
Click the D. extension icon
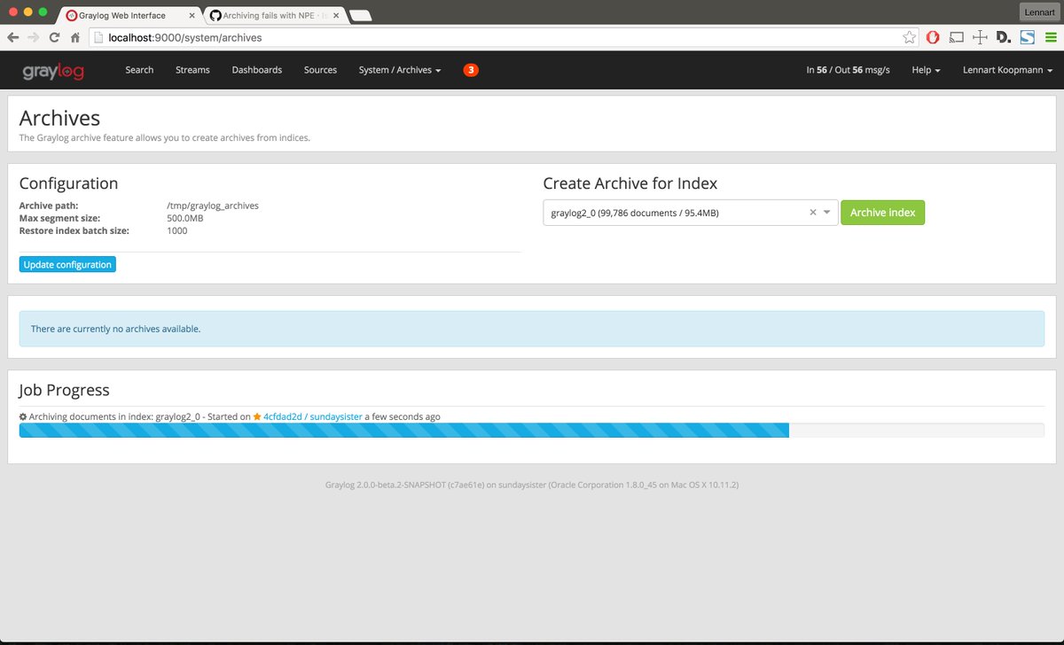point(1003,37)
